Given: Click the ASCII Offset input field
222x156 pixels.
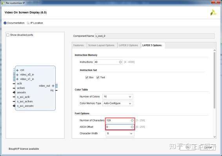Looking at the screenshot, I should 120,127.
